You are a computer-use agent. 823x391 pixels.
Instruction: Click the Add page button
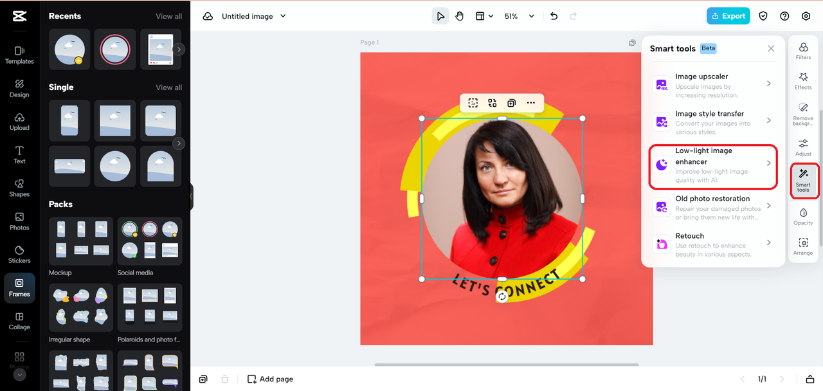click(x=271, y=379)
